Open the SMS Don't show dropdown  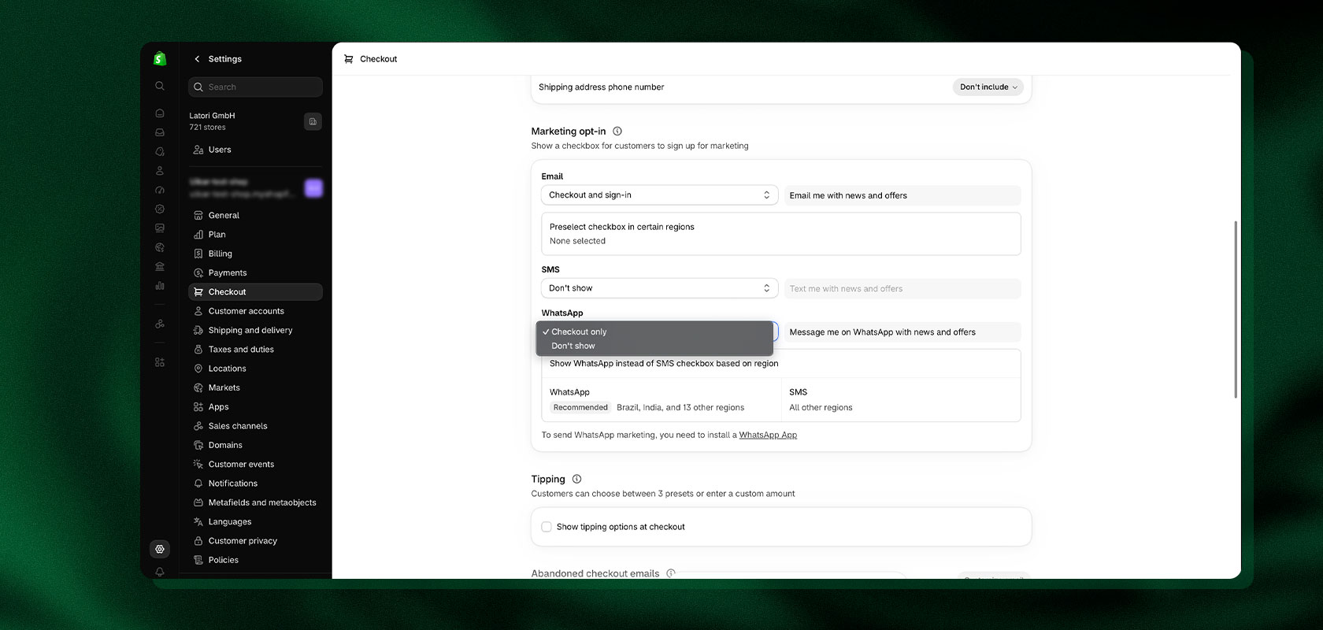click(x=660, y=288)
